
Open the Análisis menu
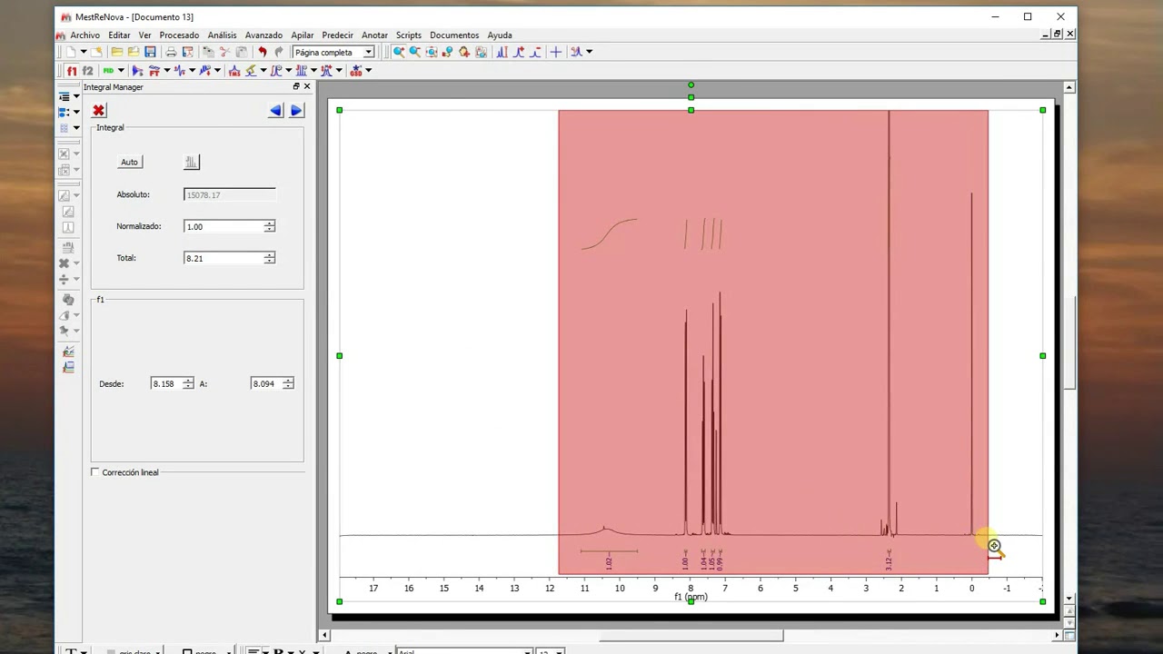[x=222, y=35]
